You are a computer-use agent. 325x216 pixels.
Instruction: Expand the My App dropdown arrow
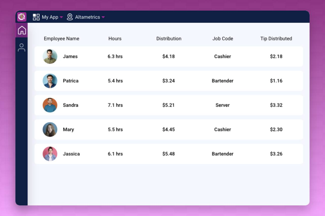click(61, 17)
